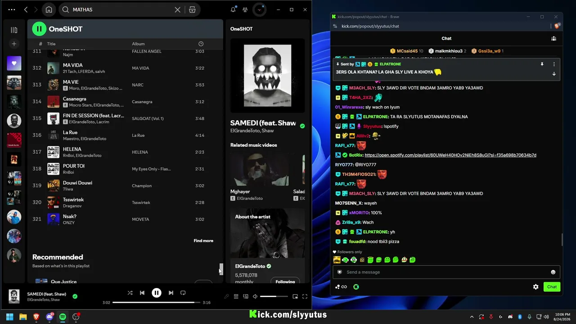Open the emoji picker in chat
The image size is (576, 324).
tap(553, 272)
